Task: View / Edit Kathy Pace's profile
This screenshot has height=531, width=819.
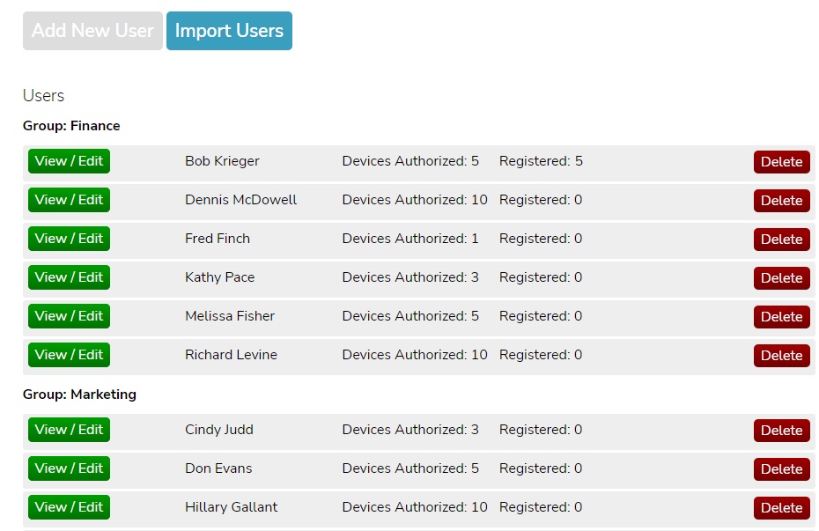Action: tap(69, 277)
